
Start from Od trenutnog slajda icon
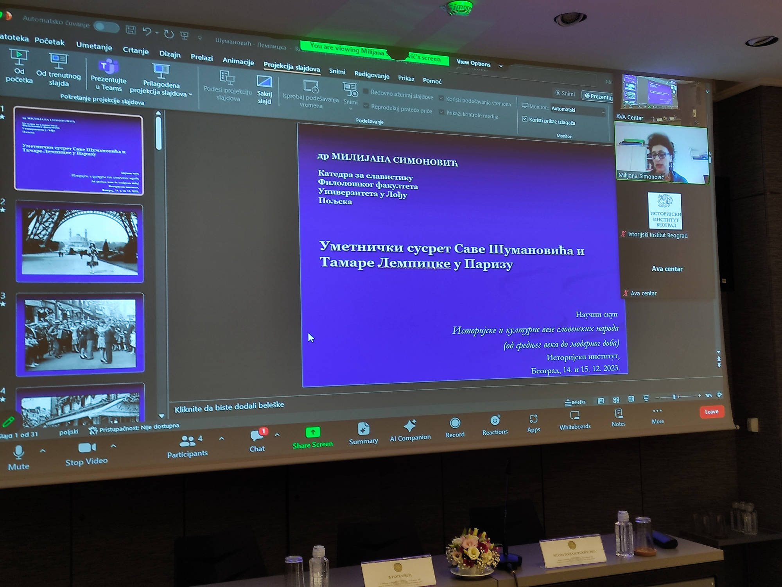[59, 61]
